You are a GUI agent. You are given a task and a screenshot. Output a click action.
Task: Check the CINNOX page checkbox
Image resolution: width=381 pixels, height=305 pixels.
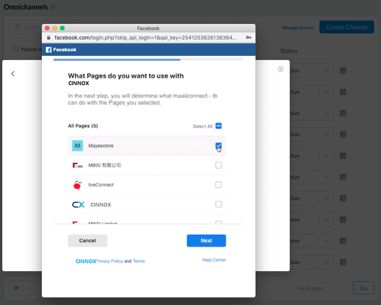(218, 204)
